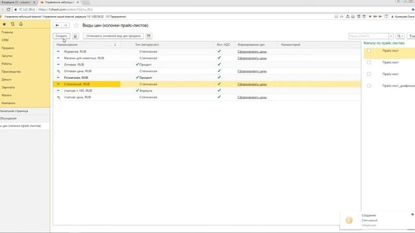Click the sort arrow in the Наименование column header
The image size is (415, 233).
click(x=115, y=45)
